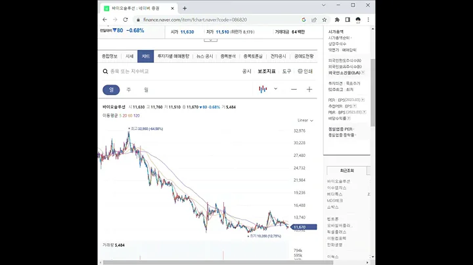Select the 차트 tab
The height and width of the screenshot is (265, 473).
[146, 56]
